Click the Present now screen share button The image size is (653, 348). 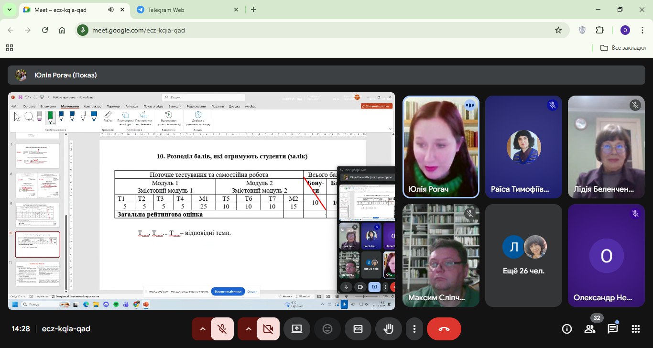[297, 329]
